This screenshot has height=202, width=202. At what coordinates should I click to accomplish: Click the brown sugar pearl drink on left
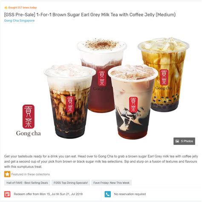[69, 101]
